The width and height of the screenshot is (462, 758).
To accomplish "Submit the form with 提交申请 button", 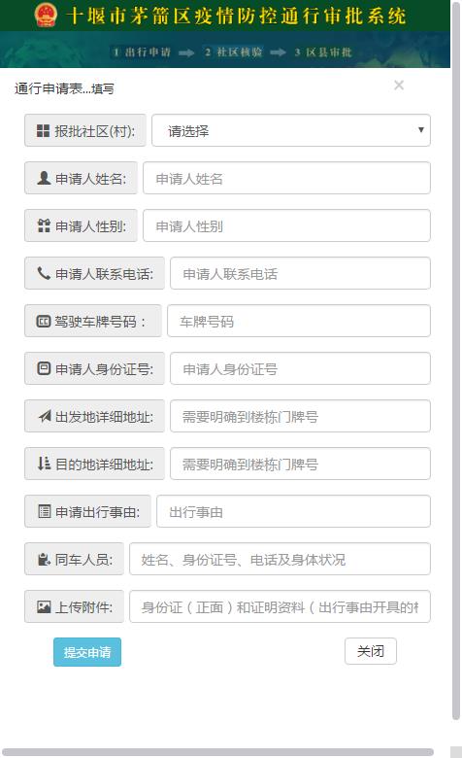I will pos(87,652).
